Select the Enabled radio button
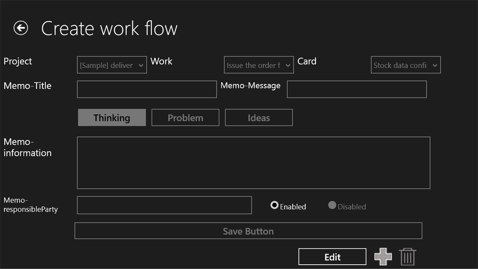 click(274, 205)
